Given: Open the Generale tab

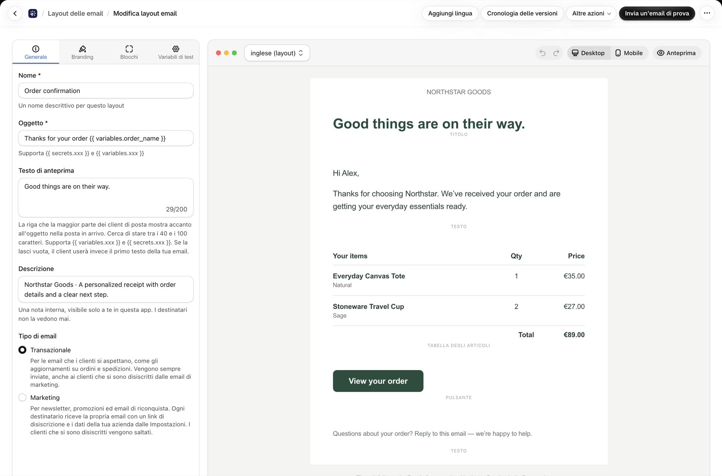Looking at the screenshot, I should pos(36,52).
